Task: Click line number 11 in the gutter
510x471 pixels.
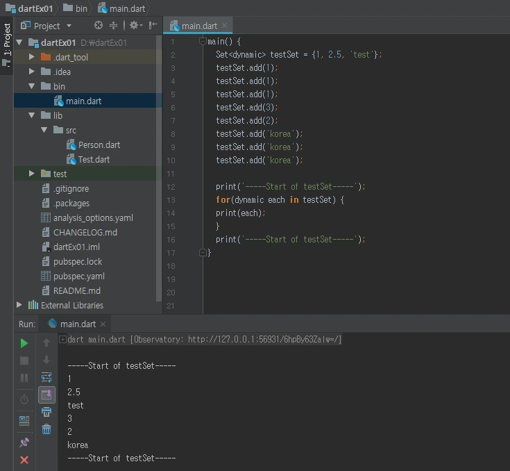Action: click(x=171, y=174)
